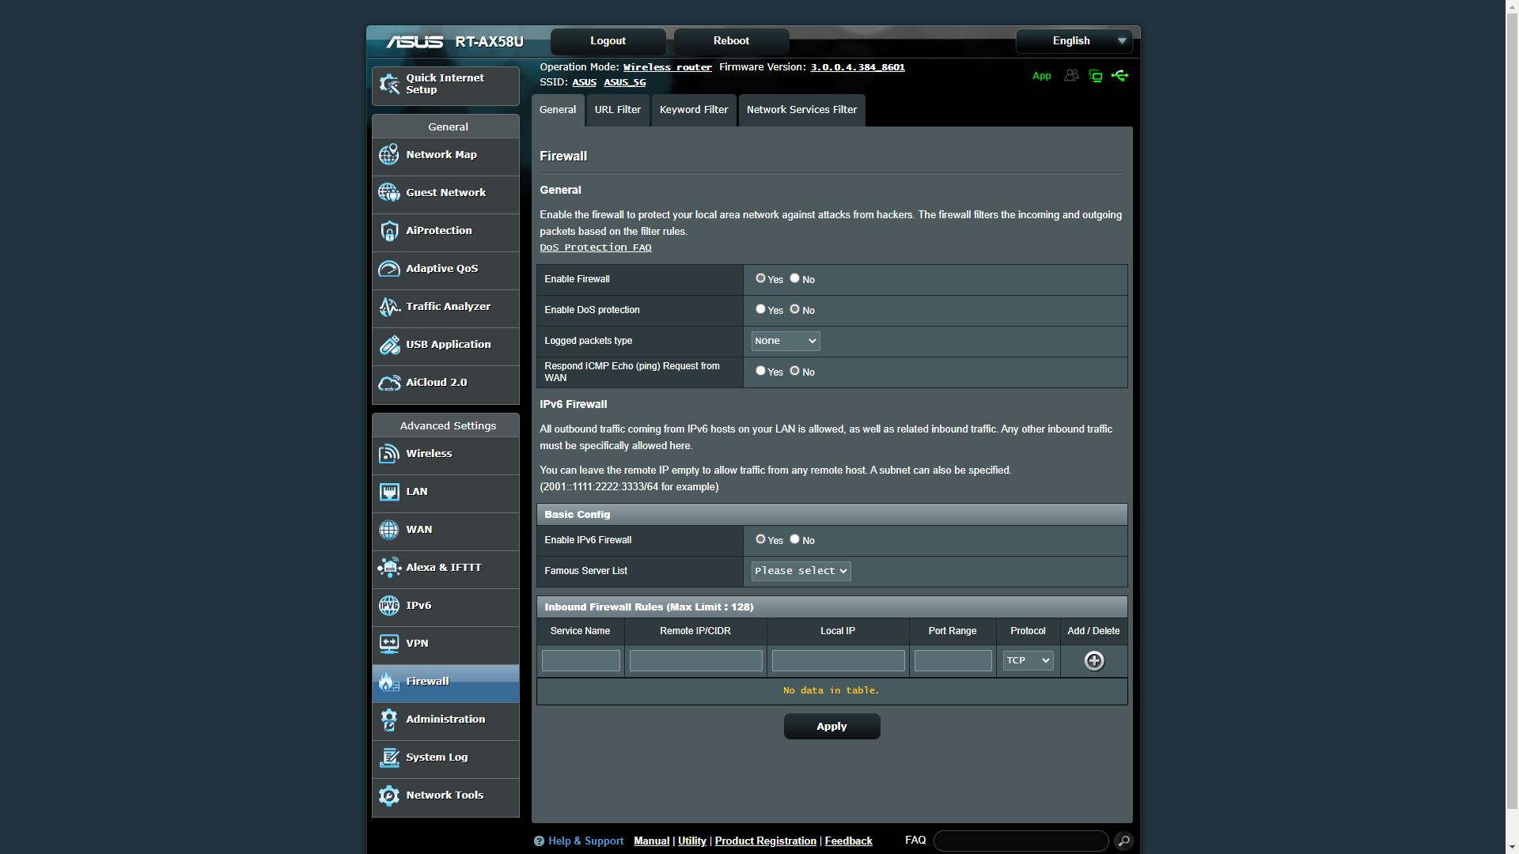Image resolution: width=1519 pixels, height=854 pixels.
Task: Click DoS Protection FAQ link
Action: click(595, 248)
